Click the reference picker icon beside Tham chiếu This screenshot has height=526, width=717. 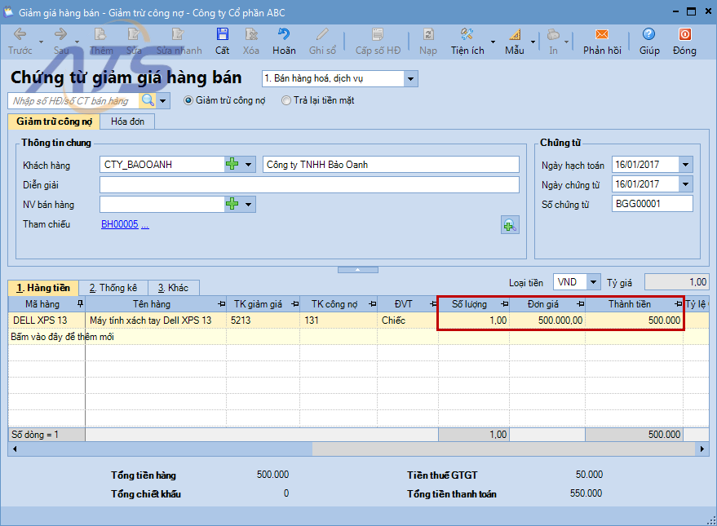[x=510, y=225]
